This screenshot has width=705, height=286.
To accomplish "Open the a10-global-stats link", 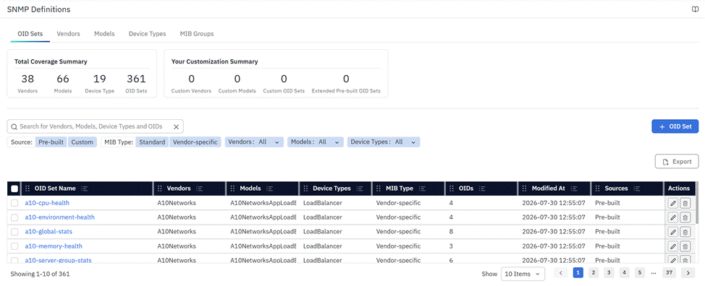I will (x=48, y=232).
